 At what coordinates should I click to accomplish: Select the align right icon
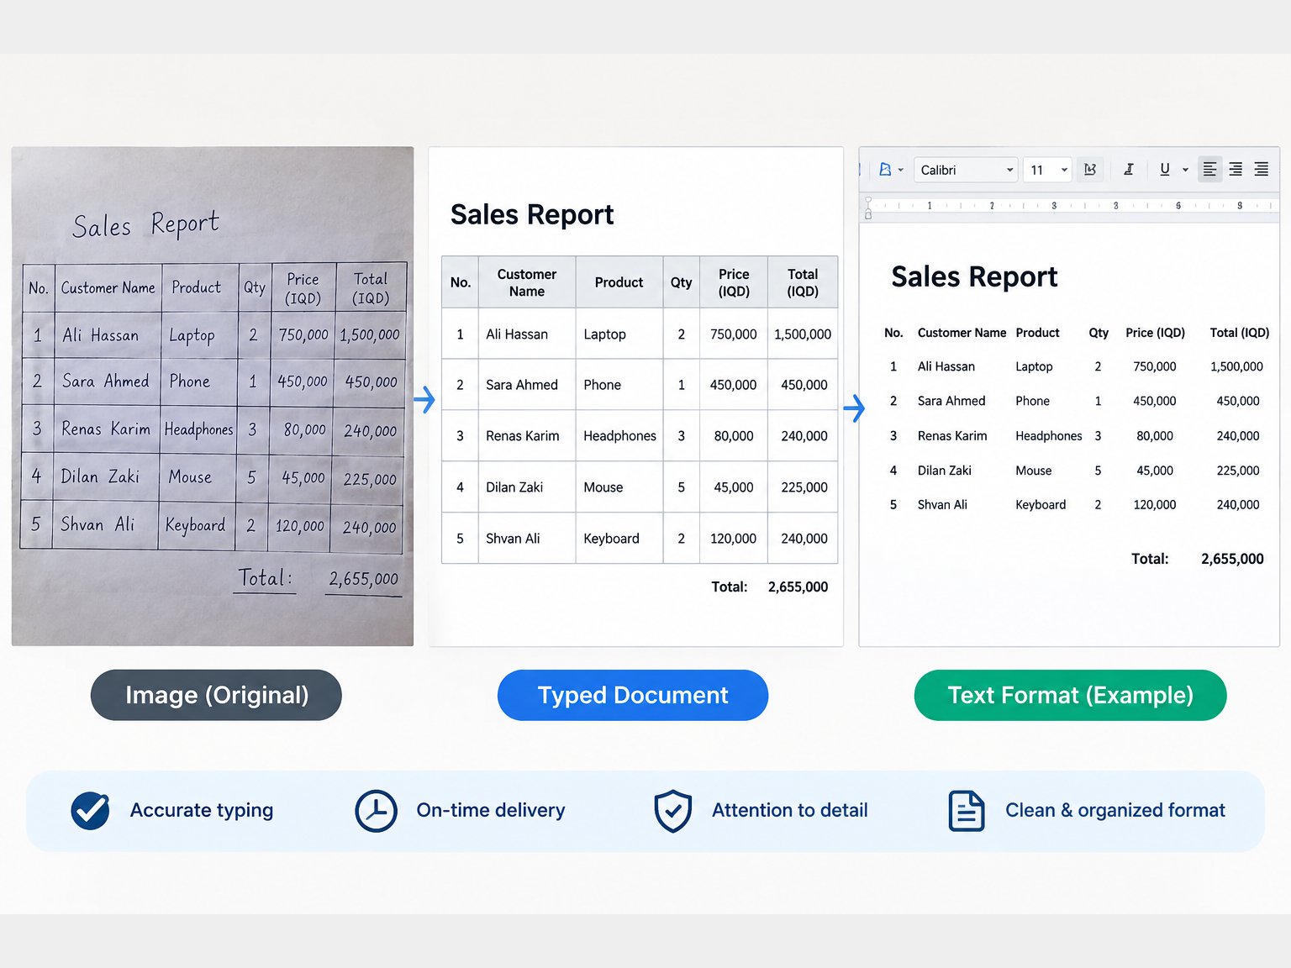point(1236,170)
